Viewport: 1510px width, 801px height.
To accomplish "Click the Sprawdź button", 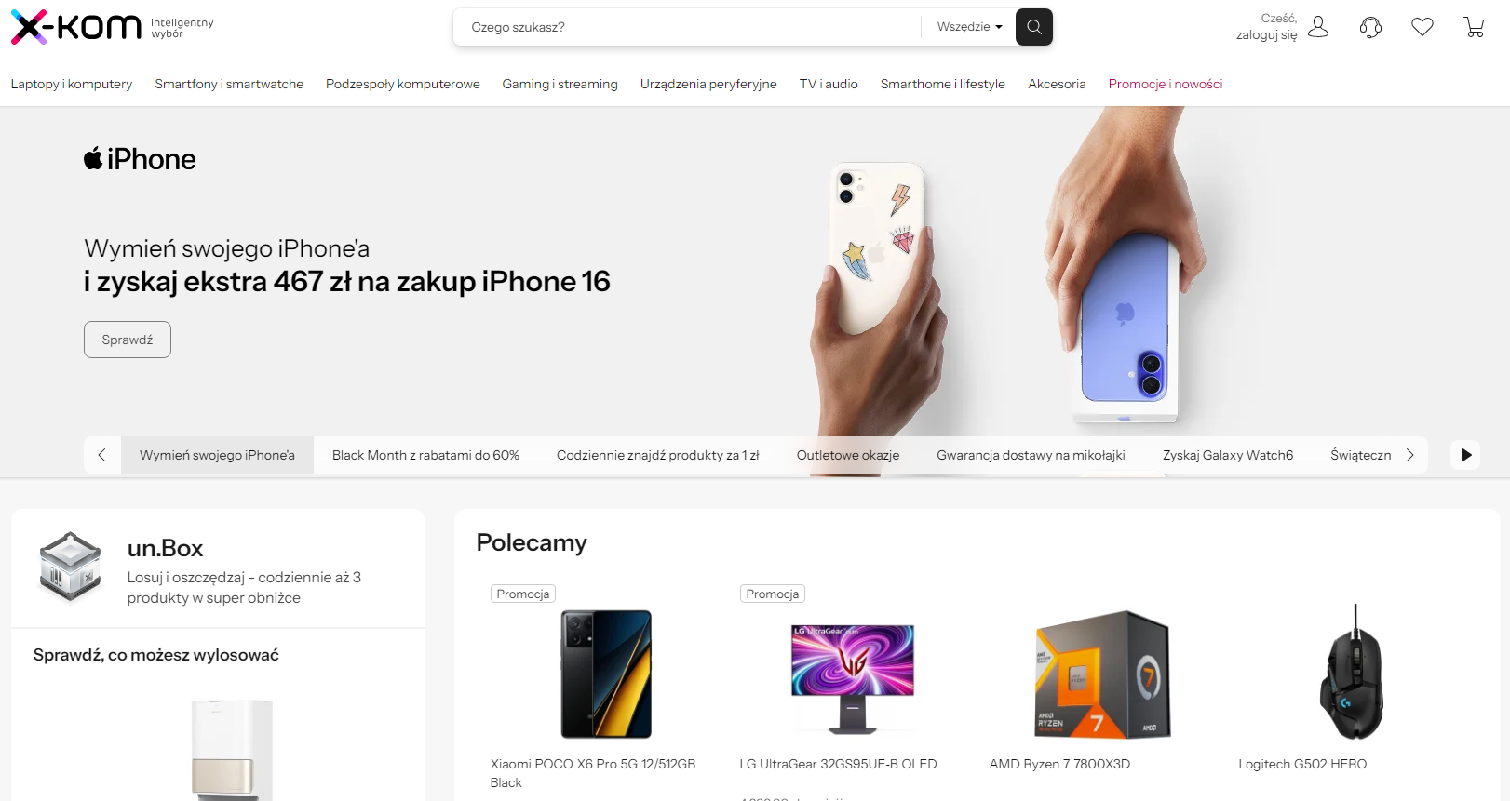I will click(x=128, y=340).
